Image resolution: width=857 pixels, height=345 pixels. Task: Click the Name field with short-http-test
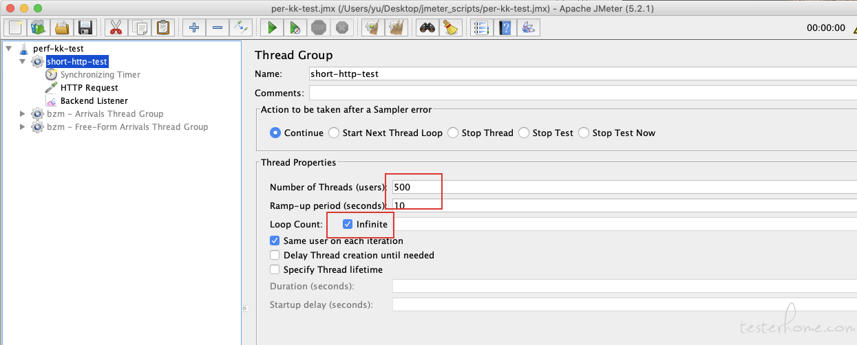[x=583, y=74]
